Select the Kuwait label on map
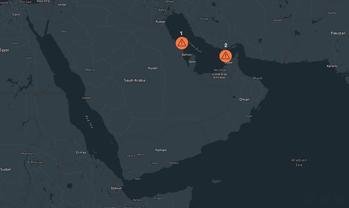 (161, 22)
